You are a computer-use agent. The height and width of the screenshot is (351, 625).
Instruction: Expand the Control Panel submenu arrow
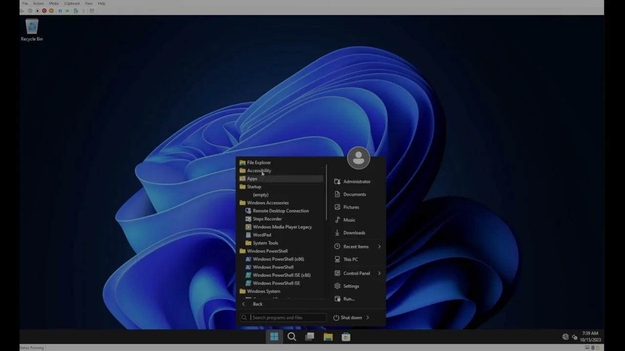click(379, 273)
